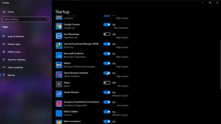
Task: Click the Starter Module name text
Action: (71, 92)
